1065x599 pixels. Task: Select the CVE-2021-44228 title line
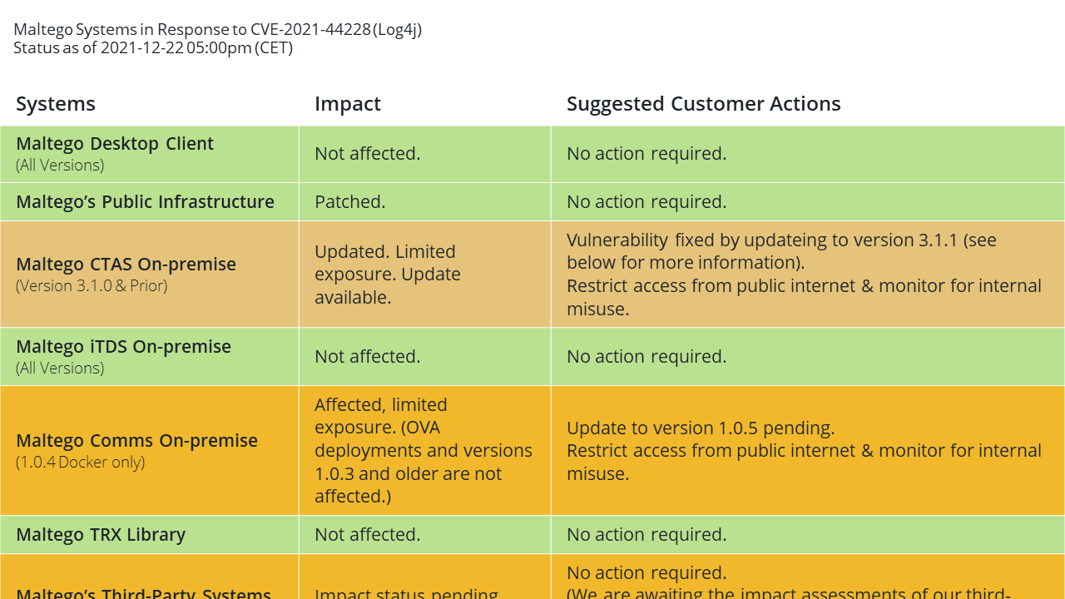point(218,30)
